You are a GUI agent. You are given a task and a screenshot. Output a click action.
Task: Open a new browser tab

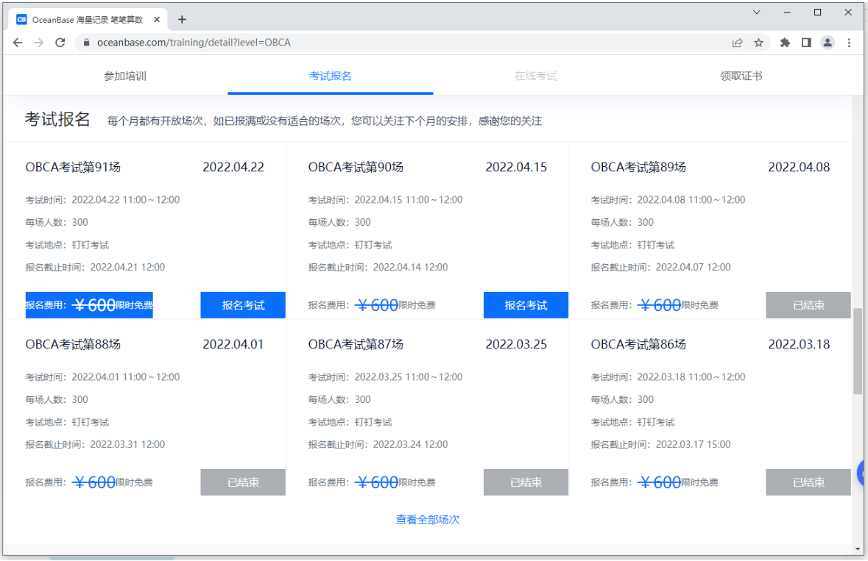182,19
